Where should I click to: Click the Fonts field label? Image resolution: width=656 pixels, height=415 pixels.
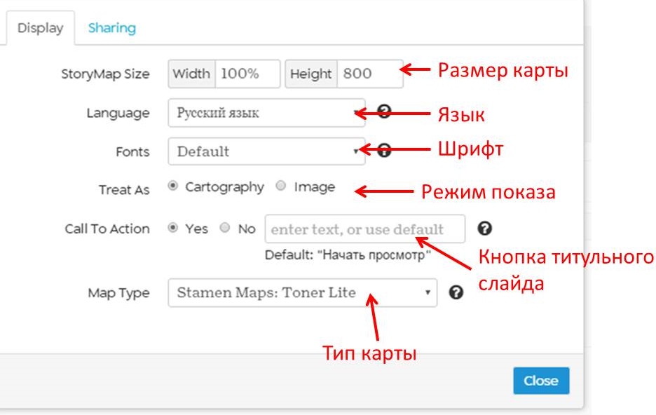click(x=132, y=151)
